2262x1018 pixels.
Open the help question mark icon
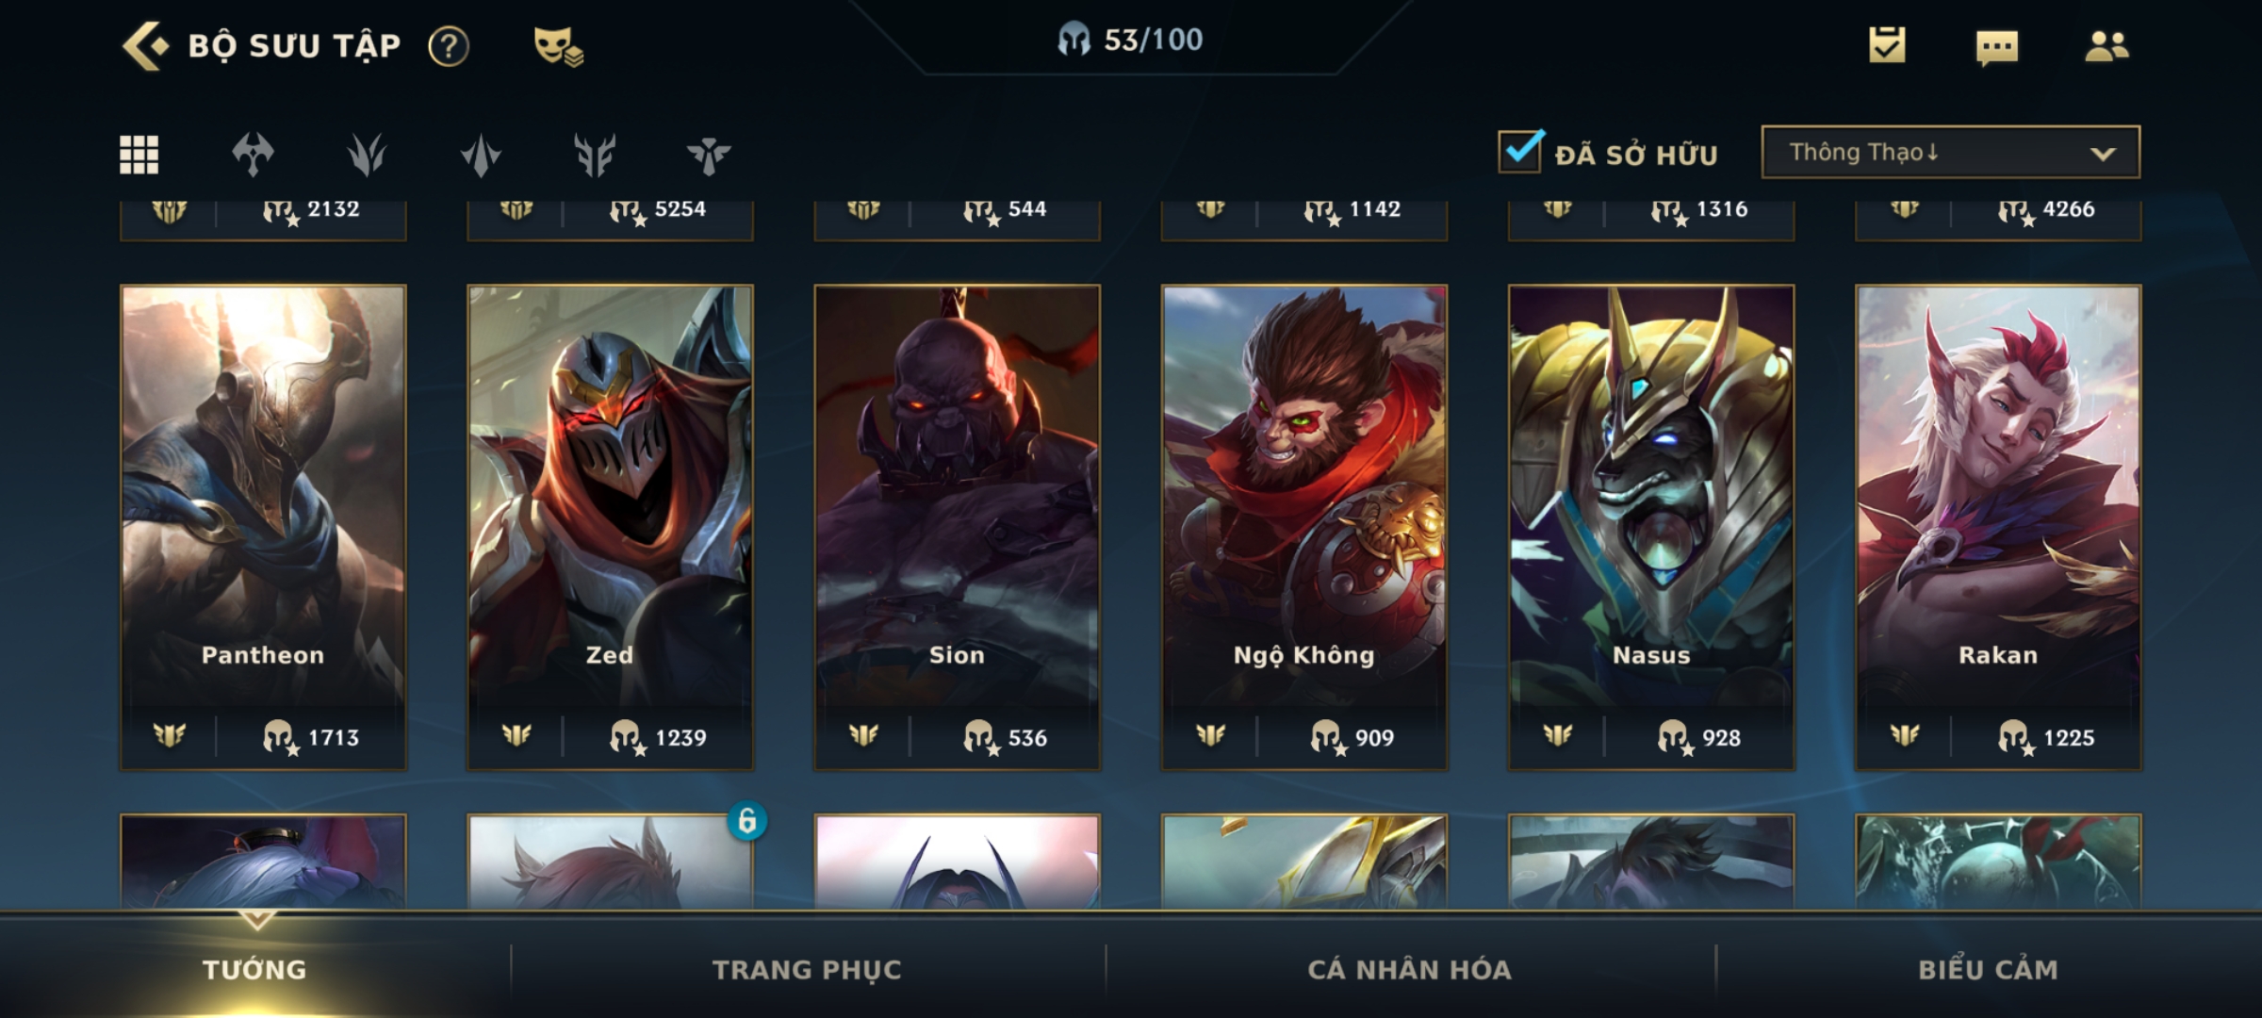tap(449, 46)
